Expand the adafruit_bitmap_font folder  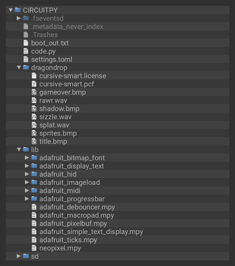27,158
